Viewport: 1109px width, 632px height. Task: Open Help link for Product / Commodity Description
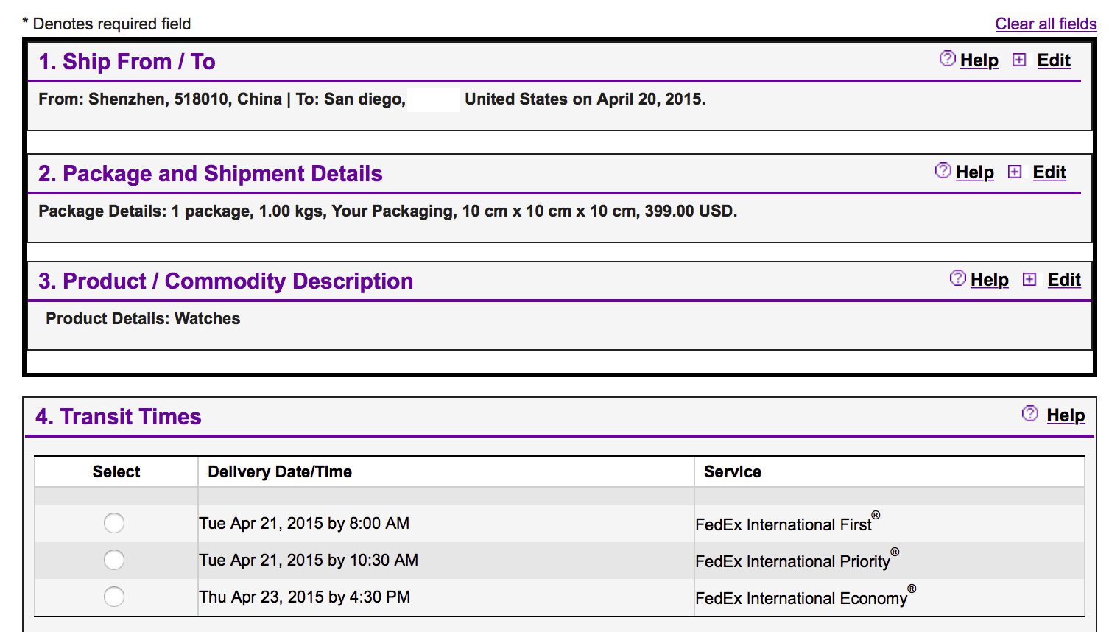[990, 280]
